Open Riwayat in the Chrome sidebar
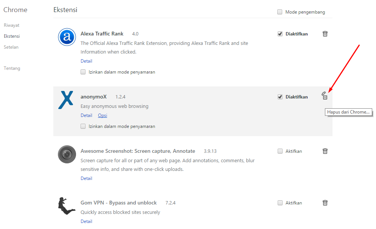Image resolution: width=376 pixels, height=229 pixels. [11, 25]
